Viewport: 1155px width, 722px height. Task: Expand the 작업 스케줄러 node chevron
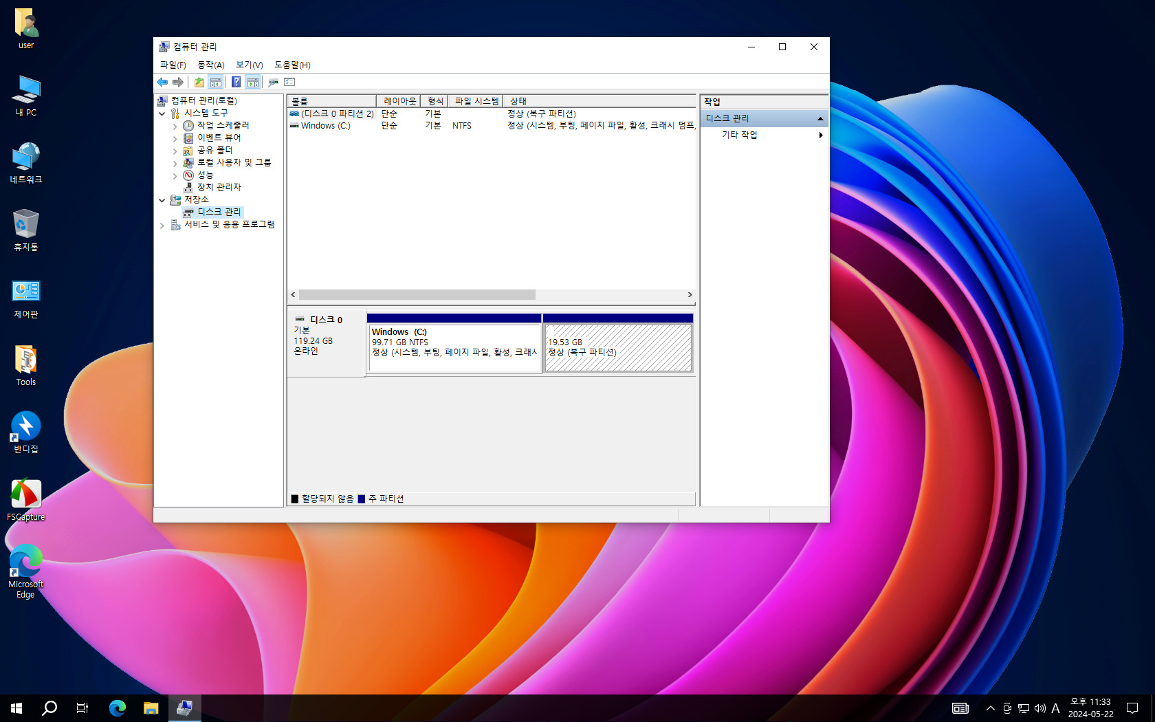[175, 126]
